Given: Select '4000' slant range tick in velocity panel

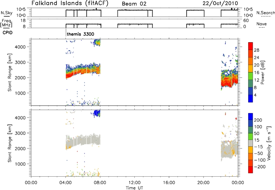Looking at the screenshot, I should (20, 118).
